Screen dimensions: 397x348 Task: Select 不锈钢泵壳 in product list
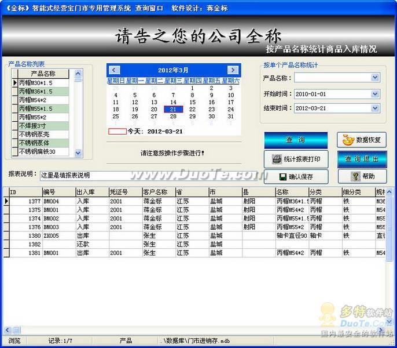tap(43, 135)
